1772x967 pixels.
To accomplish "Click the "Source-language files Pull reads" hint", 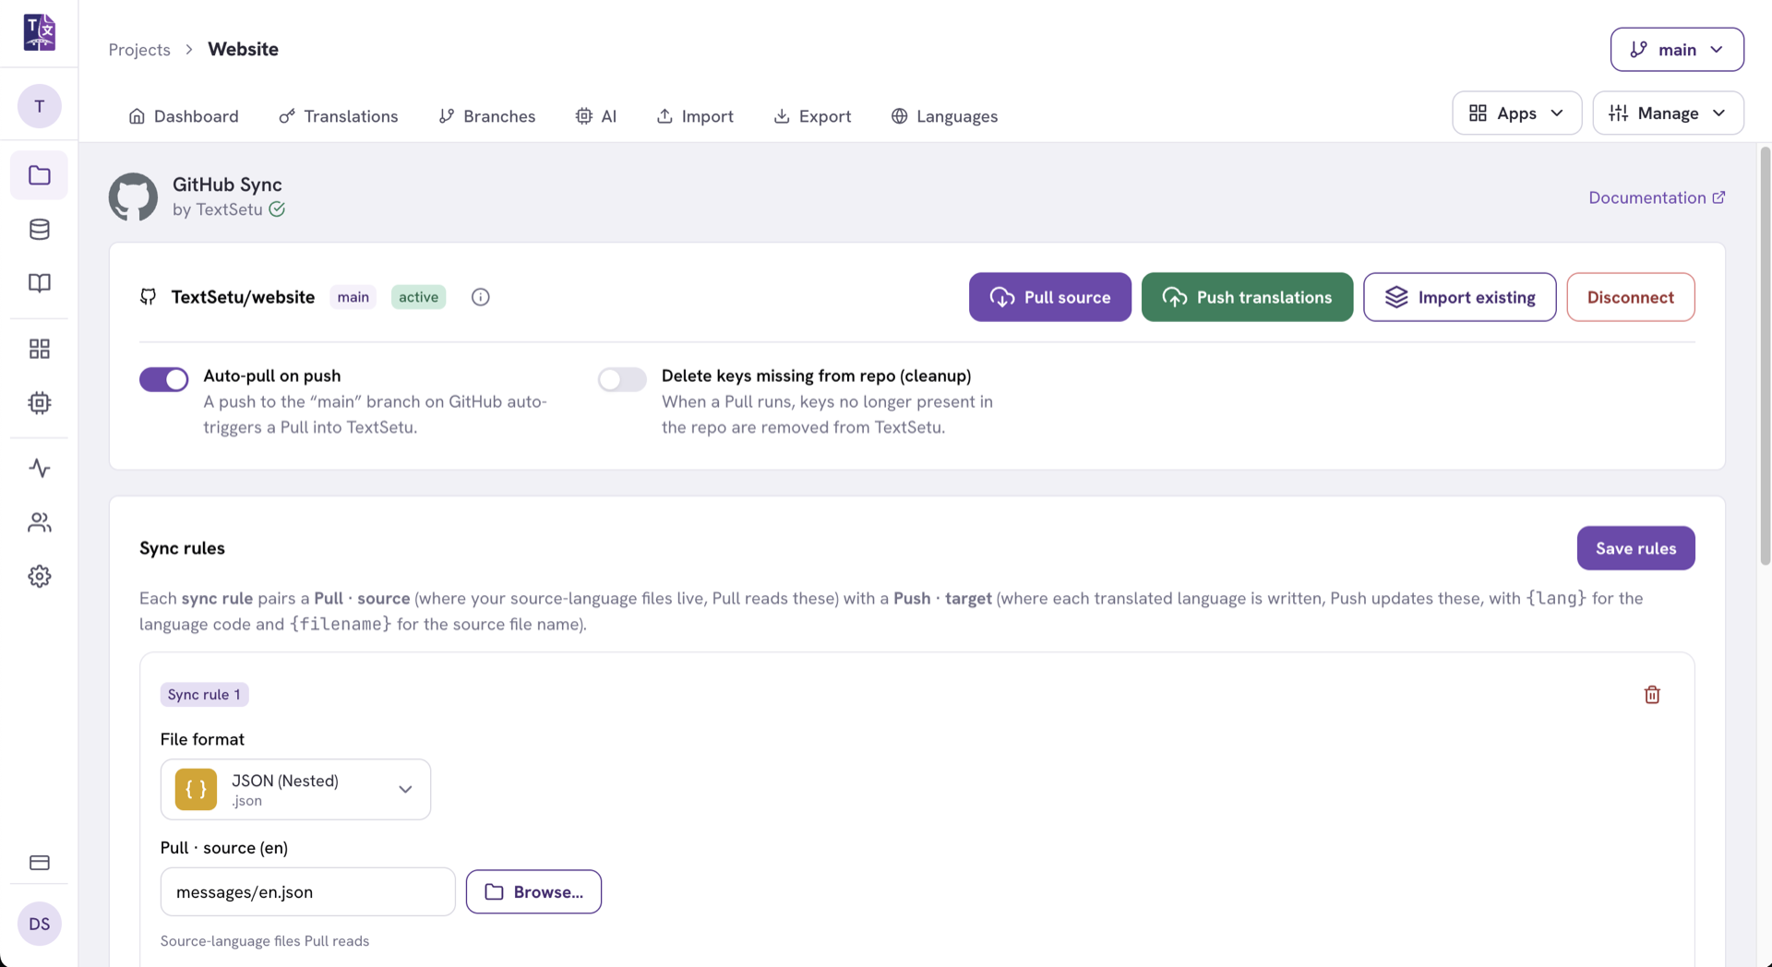I will click(265, 941).
